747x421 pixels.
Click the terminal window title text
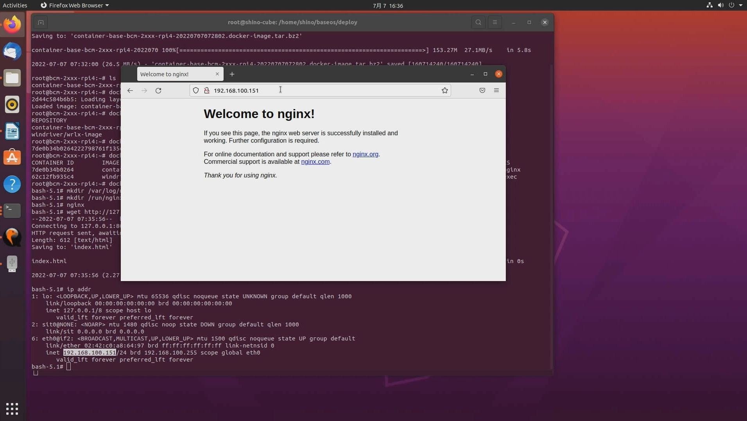292,22
